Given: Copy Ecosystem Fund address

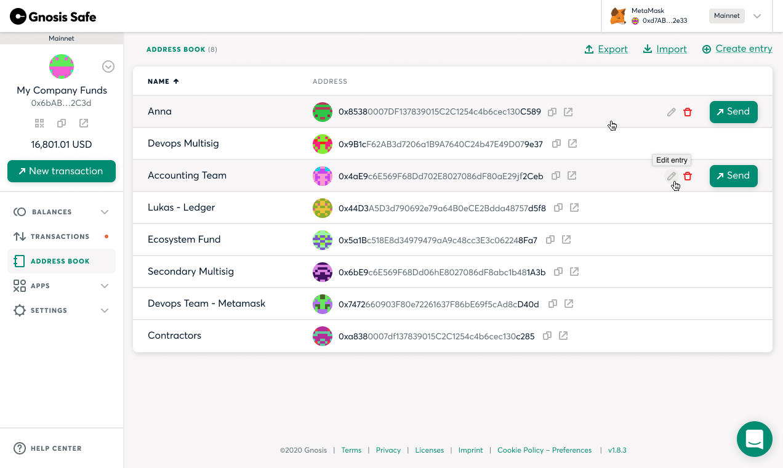Looking at the screenshot, I should pos(550,240).
